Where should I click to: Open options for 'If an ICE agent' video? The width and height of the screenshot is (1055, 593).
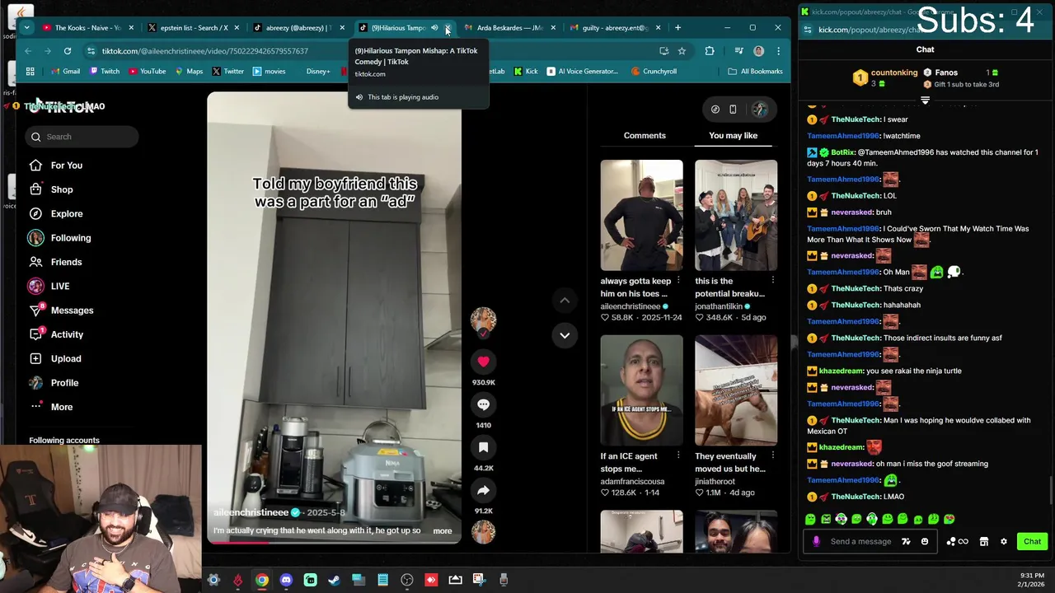[x=678, y=456]
